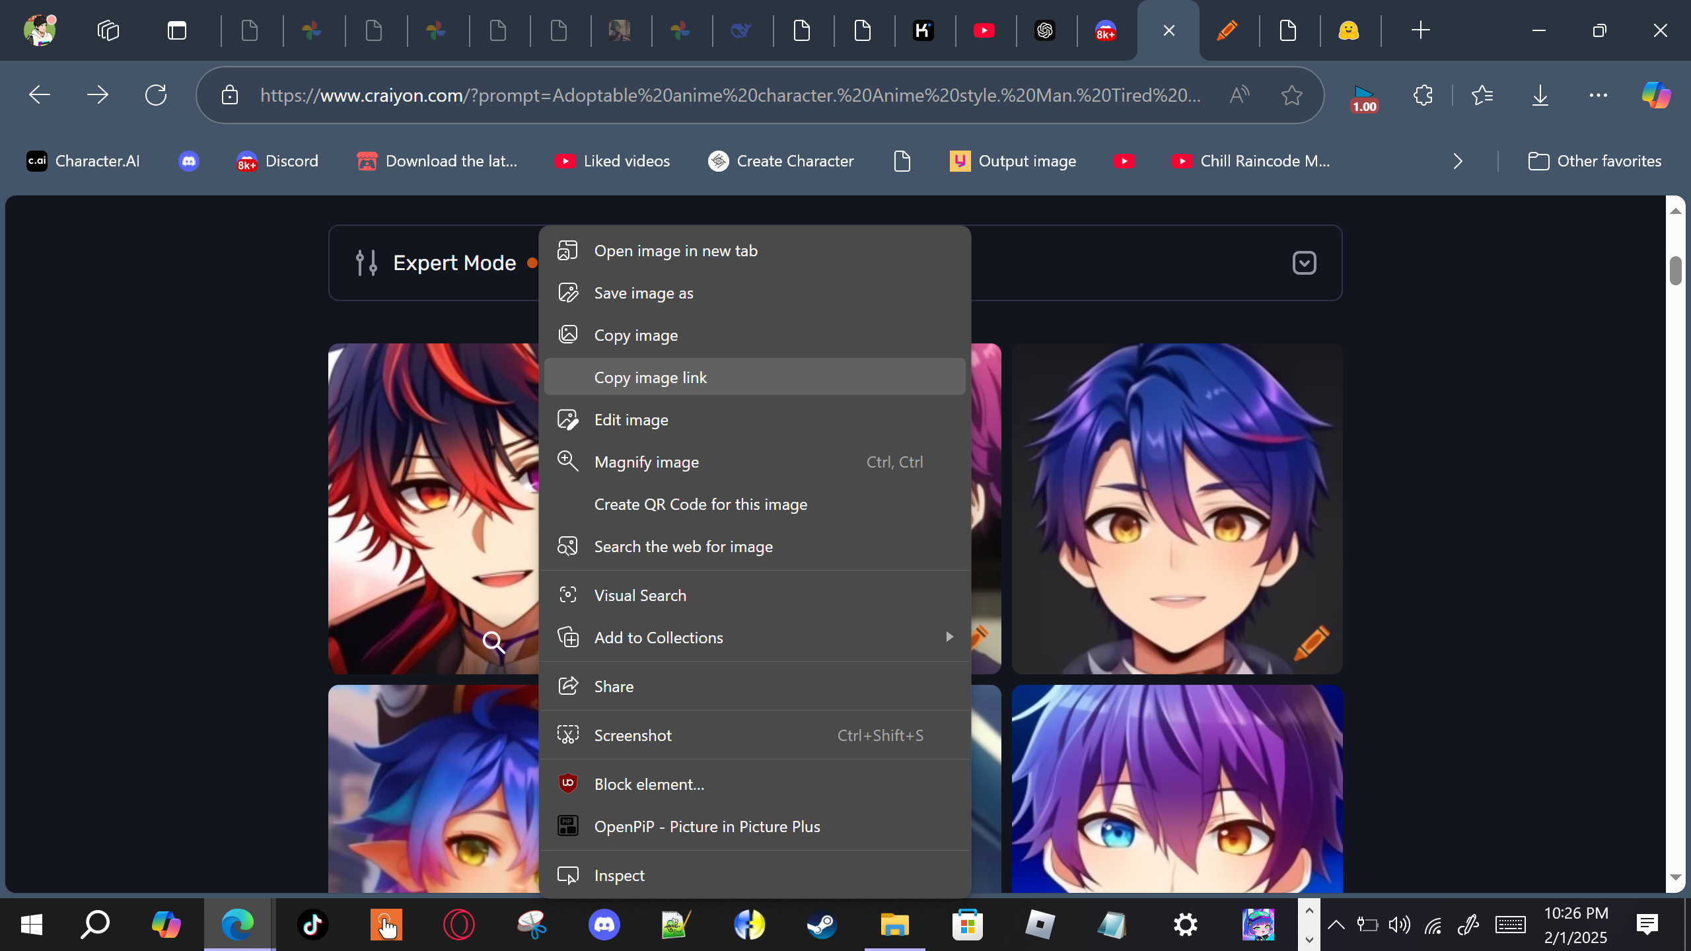
Task: Open Discord from the taskbar
Action: click(x=604, y=925)
